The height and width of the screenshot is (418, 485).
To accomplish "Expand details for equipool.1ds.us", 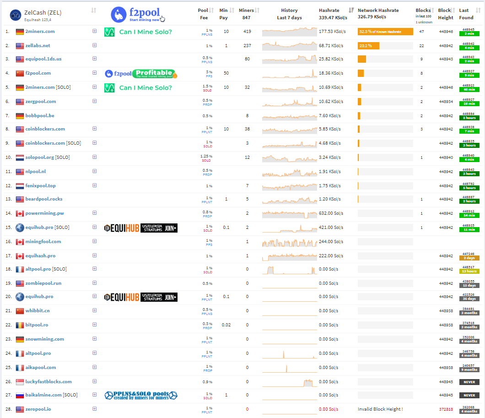I will click(x=95, y=59).
